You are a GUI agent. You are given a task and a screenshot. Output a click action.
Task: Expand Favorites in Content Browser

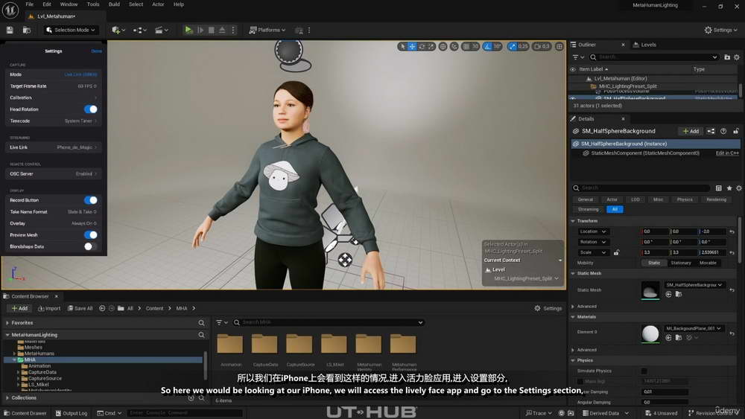point(7,323)
